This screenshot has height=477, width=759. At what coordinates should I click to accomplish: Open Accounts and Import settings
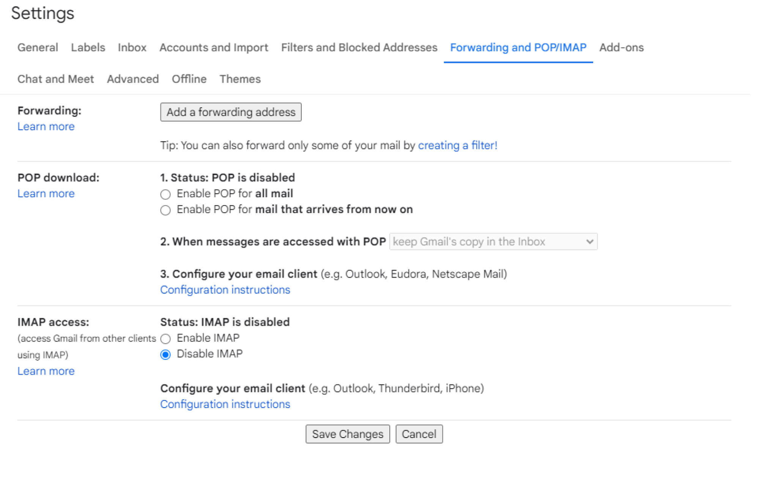(214, 47)
